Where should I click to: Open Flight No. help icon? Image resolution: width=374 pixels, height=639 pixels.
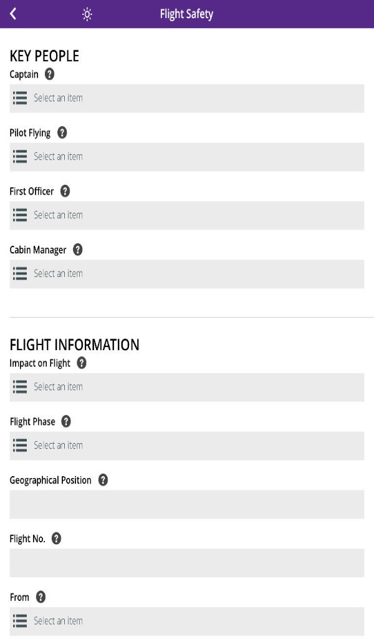tap(57, 539)
